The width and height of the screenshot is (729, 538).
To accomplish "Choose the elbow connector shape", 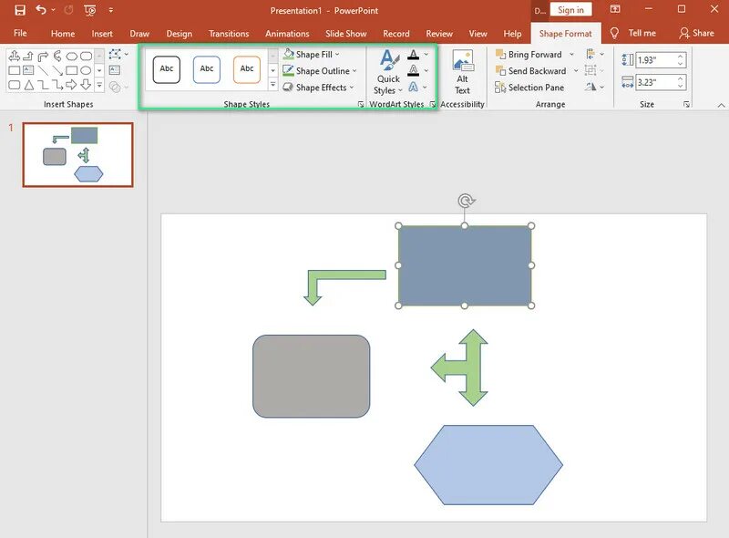I will pos(43,85).
